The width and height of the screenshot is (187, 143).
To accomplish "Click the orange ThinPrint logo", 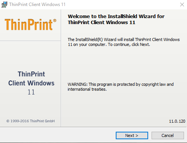I will 31,24.
